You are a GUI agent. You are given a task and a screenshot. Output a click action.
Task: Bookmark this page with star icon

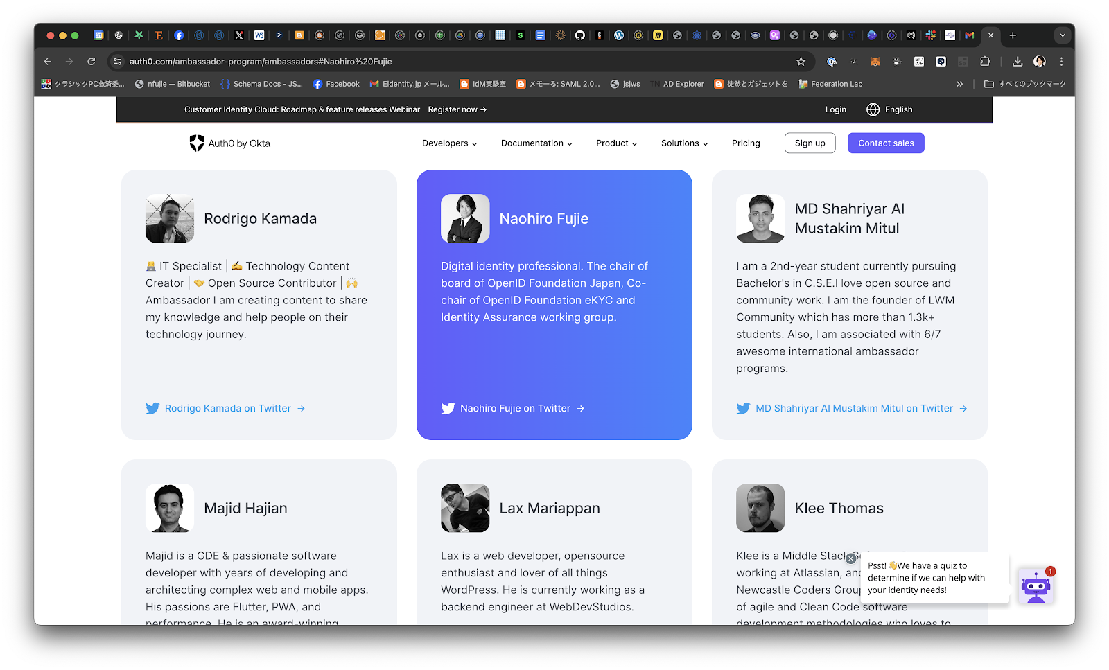pyautogui.click(x=801, y=62)
